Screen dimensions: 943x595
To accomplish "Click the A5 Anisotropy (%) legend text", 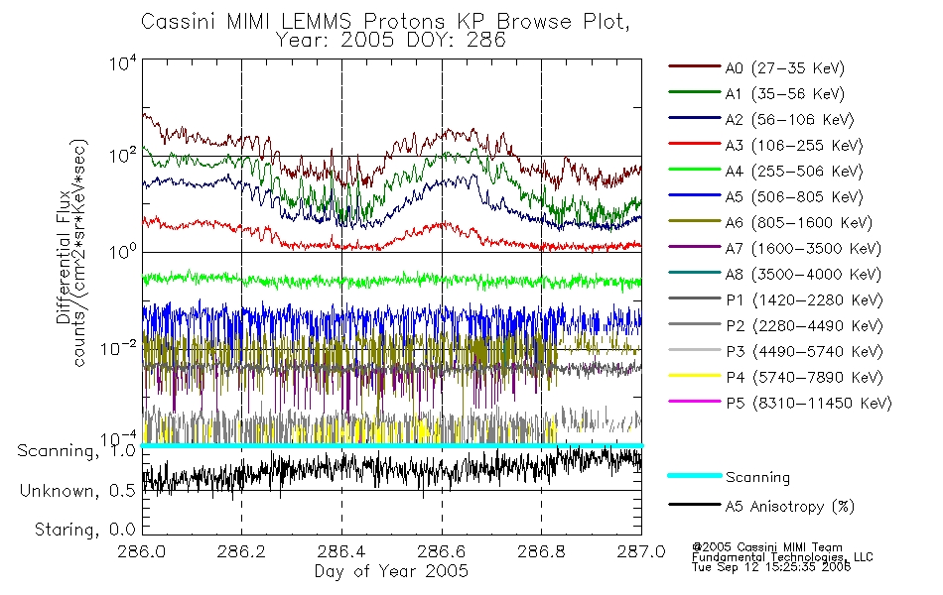I will [x=790, y=507].
